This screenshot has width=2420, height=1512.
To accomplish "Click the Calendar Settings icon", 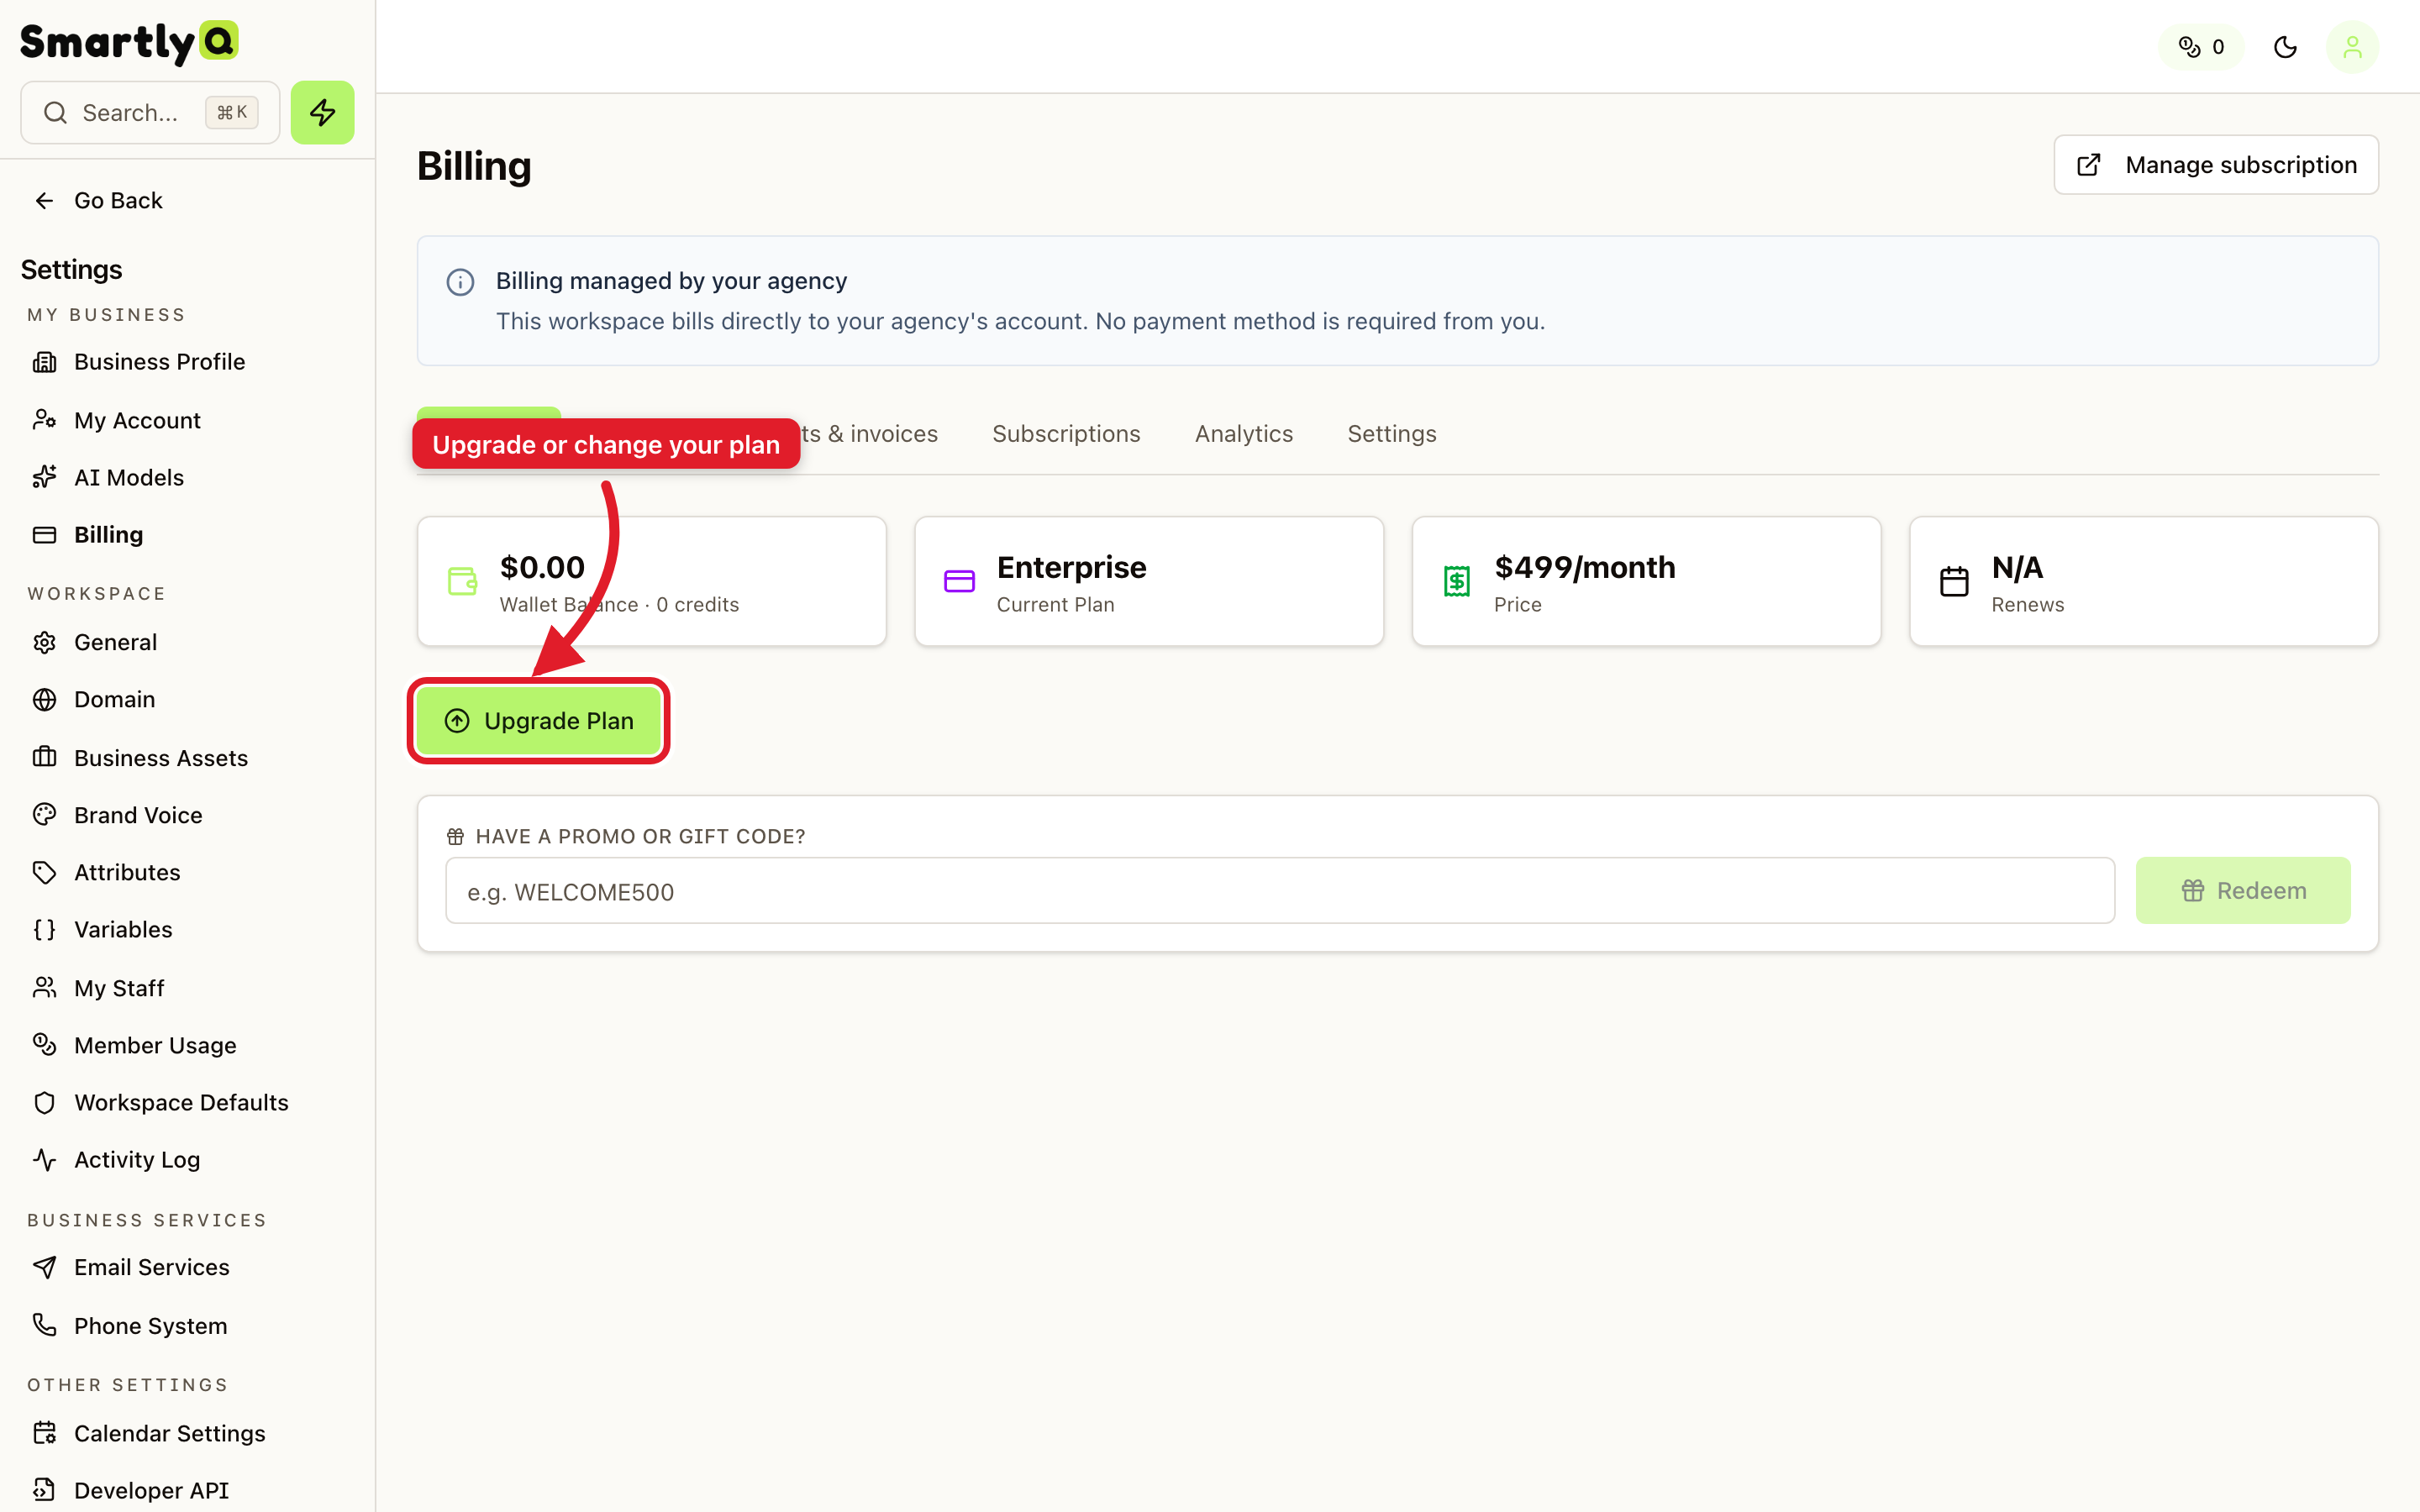I will click(x=44, y=1433).
